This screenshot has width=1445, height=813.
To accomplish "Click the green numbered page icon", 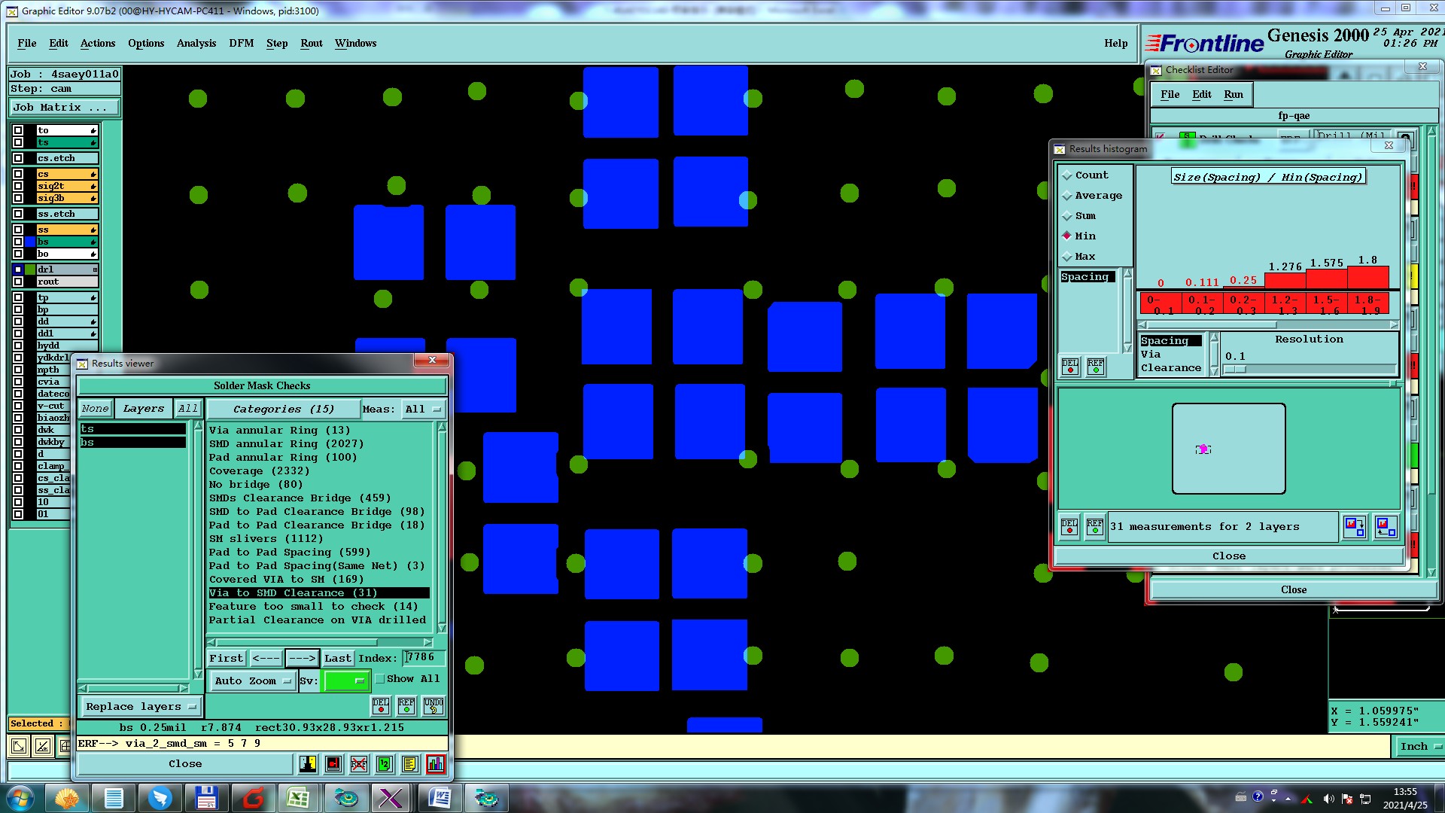I will pos(384,764).
